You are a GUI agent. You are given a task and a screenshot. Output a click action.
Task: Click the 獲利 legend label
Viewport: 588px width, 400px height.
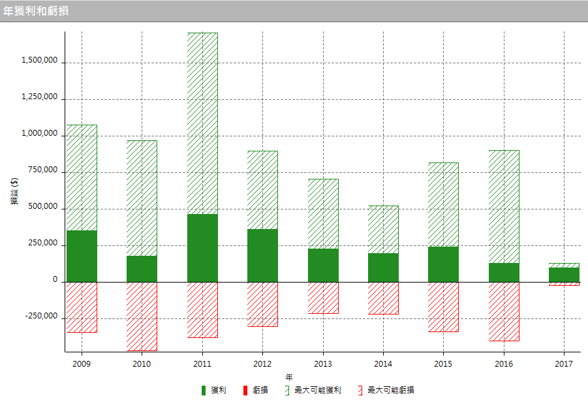point(219,390)
